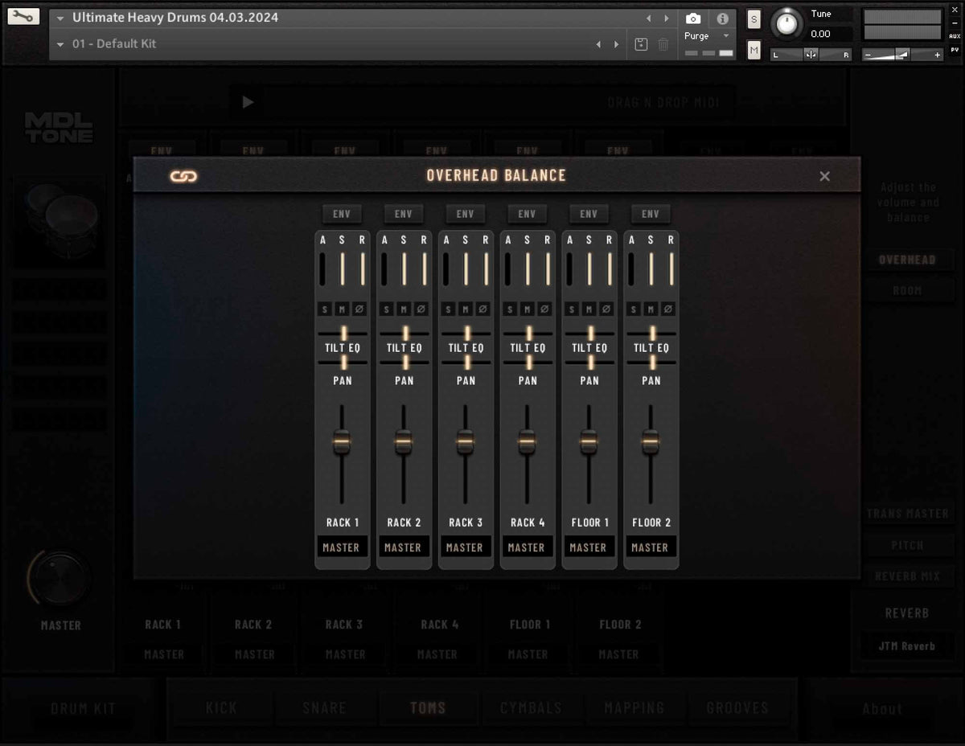
Task: Invert phase on Rack 1 channel
Action: point(359,309)
